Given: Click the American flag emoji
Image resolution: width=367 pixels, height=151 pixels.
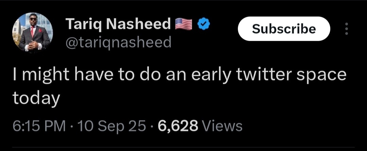Looking at the screenshot, I should tap(183, 24).
